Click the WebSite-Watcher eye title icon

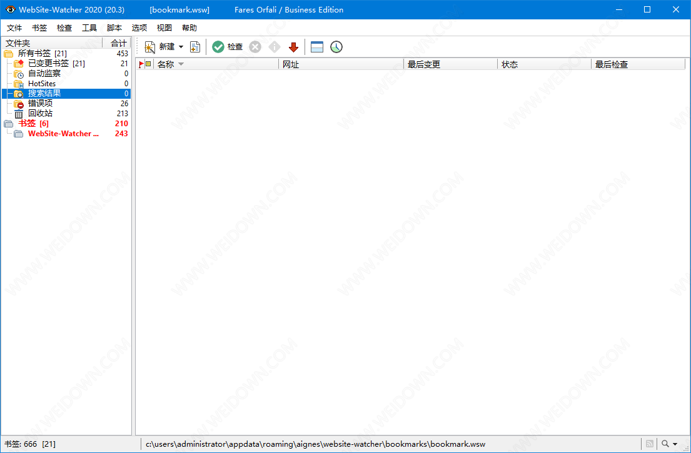point(11,9)
